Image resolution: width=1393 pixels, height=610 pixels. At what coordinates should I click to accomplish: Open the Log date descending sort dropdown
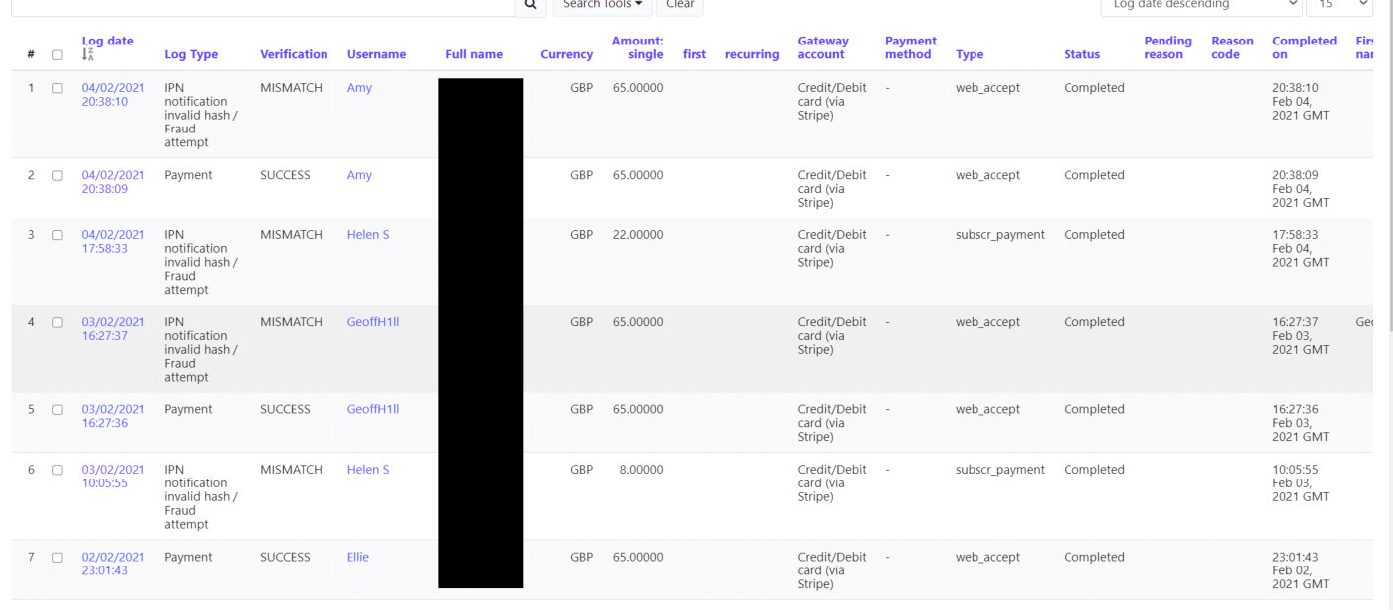point(1201,5)
